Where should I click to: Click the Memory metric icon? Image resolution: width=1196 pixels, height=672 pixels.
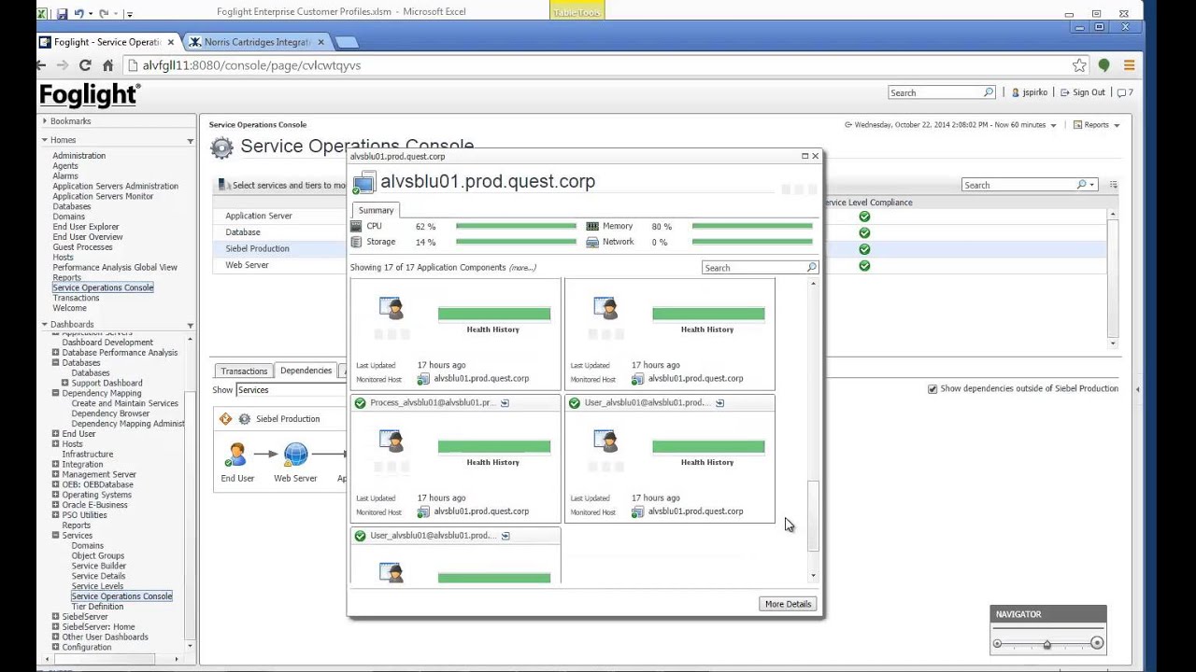(592, 226)
